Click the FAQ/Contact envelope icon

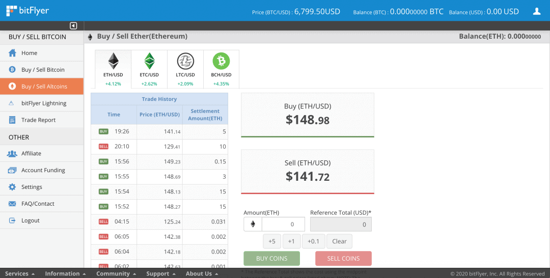click(x=12, y=204)
